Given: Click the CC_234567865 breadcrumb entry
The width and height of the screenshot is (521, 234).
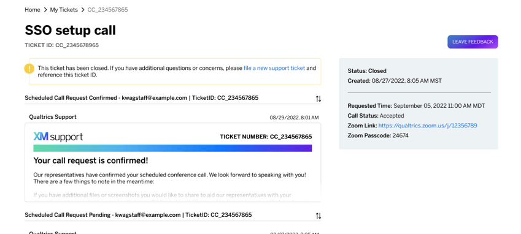Looking at the screenshot, I should (107, 10).
